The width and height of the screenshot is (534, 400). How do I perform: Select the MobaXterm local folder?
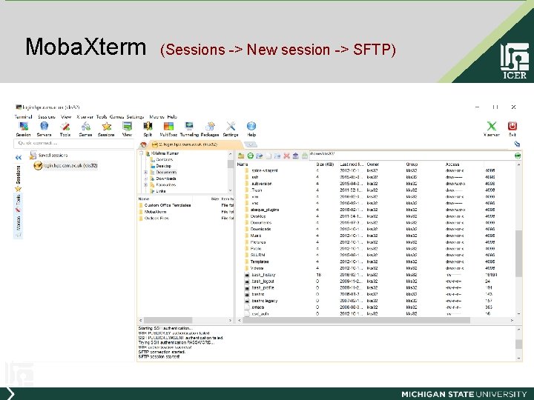[x=152, y=212]
